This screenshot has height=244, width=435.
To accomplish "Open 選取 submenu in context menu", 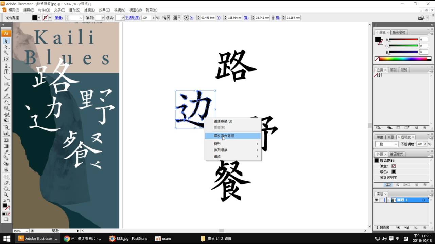I will [x=232, y=156].
